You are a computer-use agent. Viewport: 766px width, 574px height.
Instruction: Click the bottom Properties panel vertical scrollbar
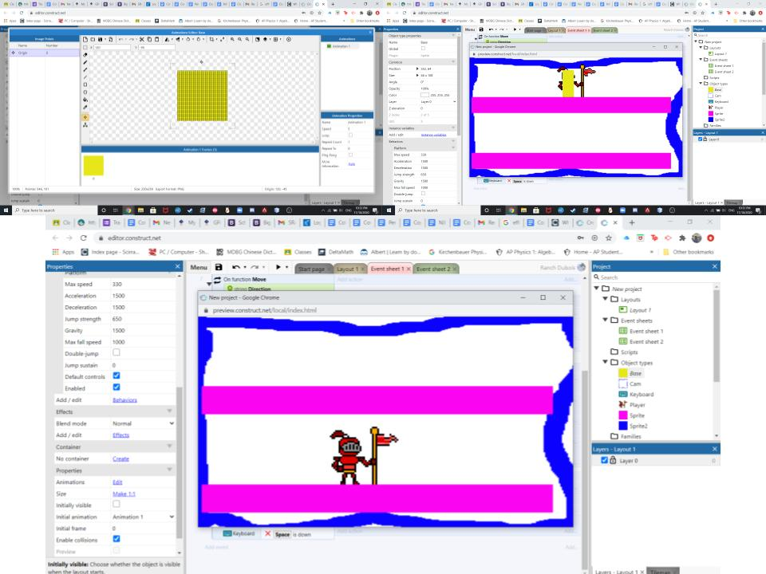[179, 462]
